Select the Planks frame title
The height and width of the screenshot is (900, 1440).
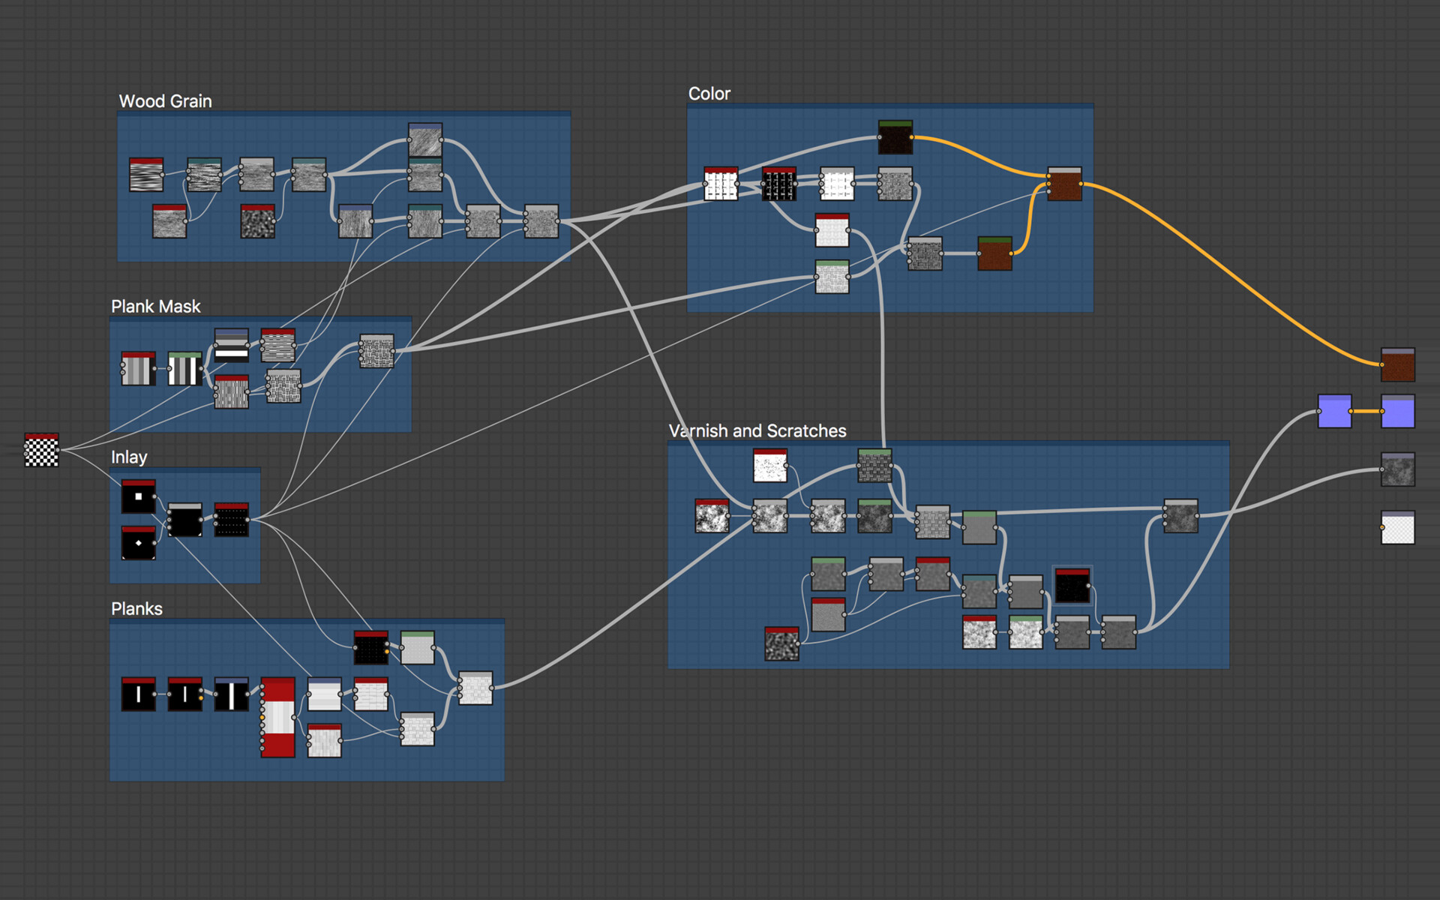136,609
